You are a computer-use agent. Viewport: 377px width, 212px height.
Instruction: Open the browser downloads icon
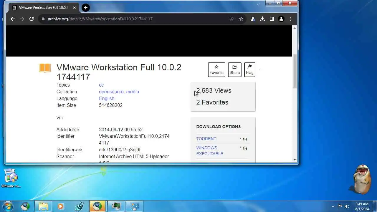pos(262,19)
